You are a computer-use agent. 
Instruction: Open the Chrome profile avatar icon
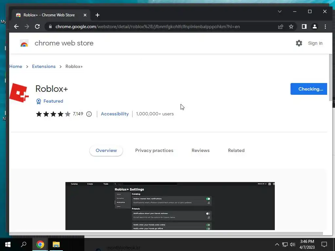pos(315,27)
